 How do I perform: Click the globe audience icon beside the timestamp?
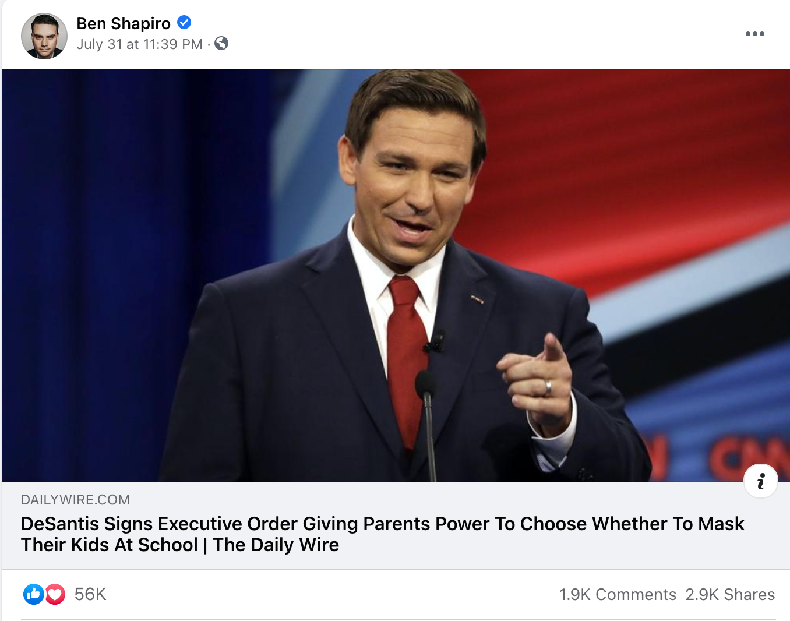click(221, 43)
